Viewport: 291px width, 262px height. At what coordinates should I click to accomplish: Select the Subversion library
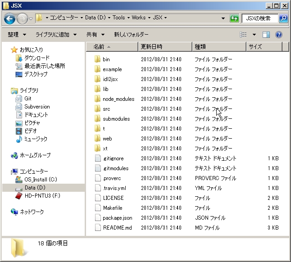pos(37,107)
